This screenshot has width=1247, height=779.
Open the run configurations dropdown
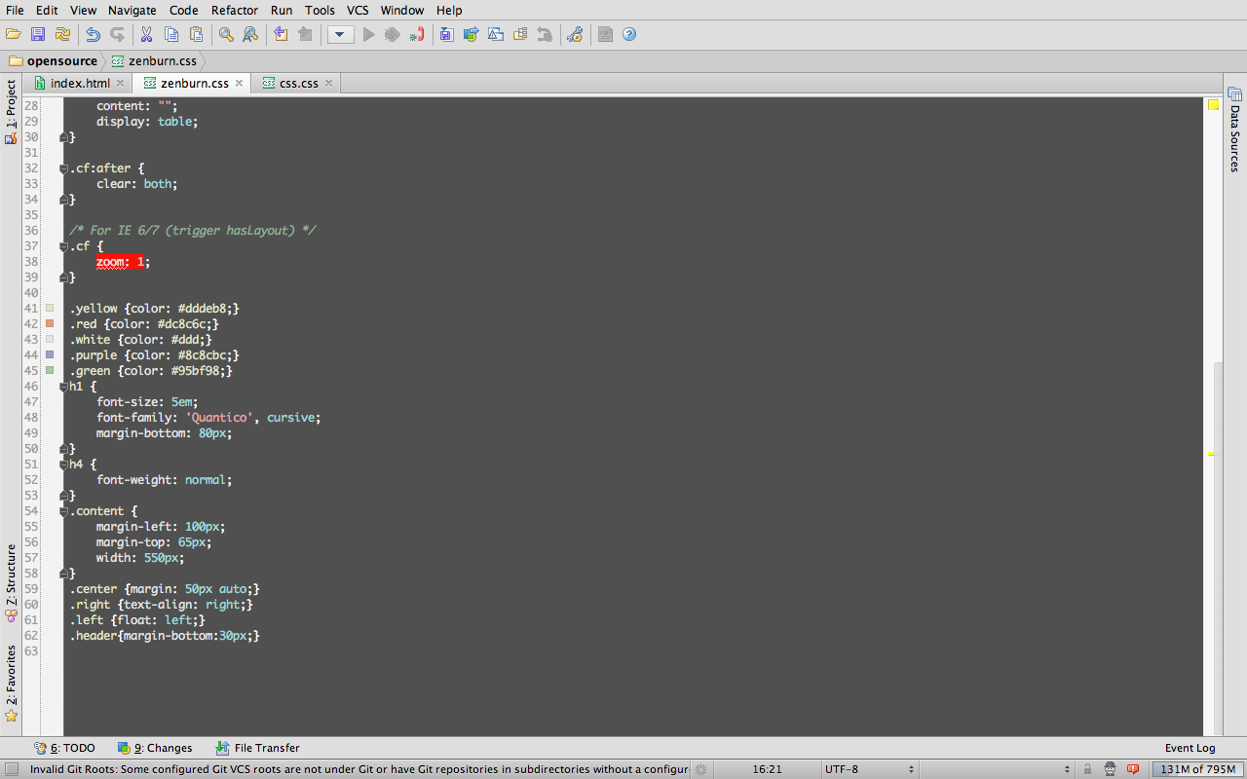tap(340, 34)
